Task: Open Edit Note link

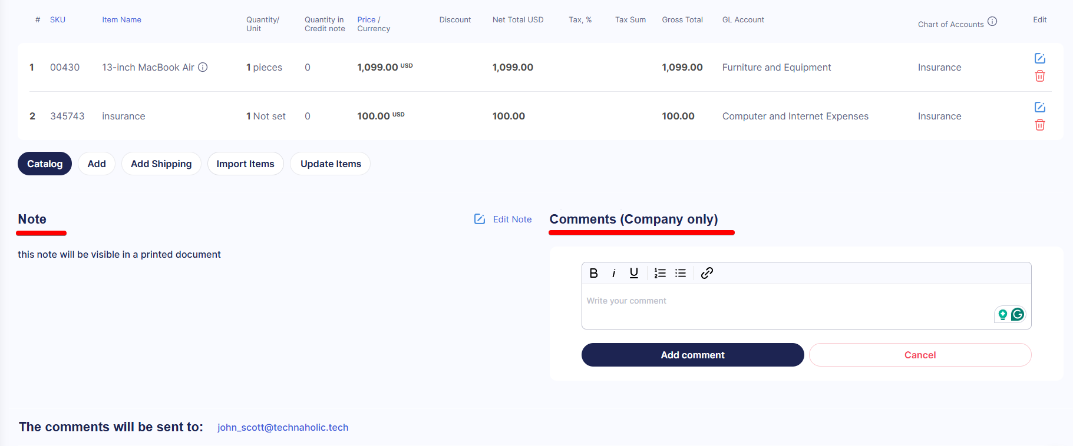Action: coord(512,219)
